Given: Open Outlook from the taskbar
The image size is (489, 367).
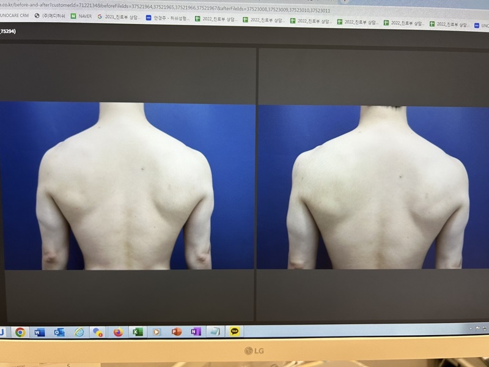Looking at the screenshot, I should point(59,332).
